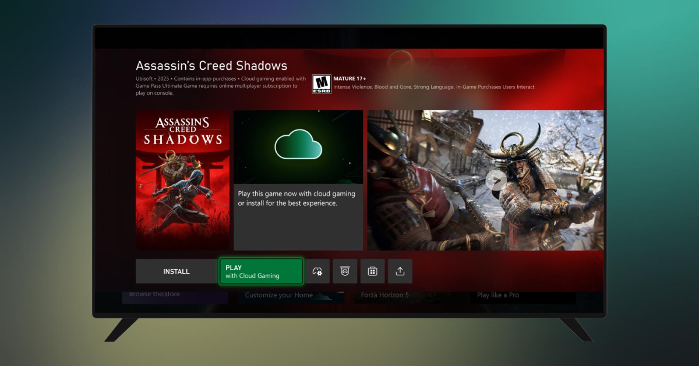Viewport: 699px width, 366px height.
Task: Open the controller settings gear icon
Action: (317, 271)
